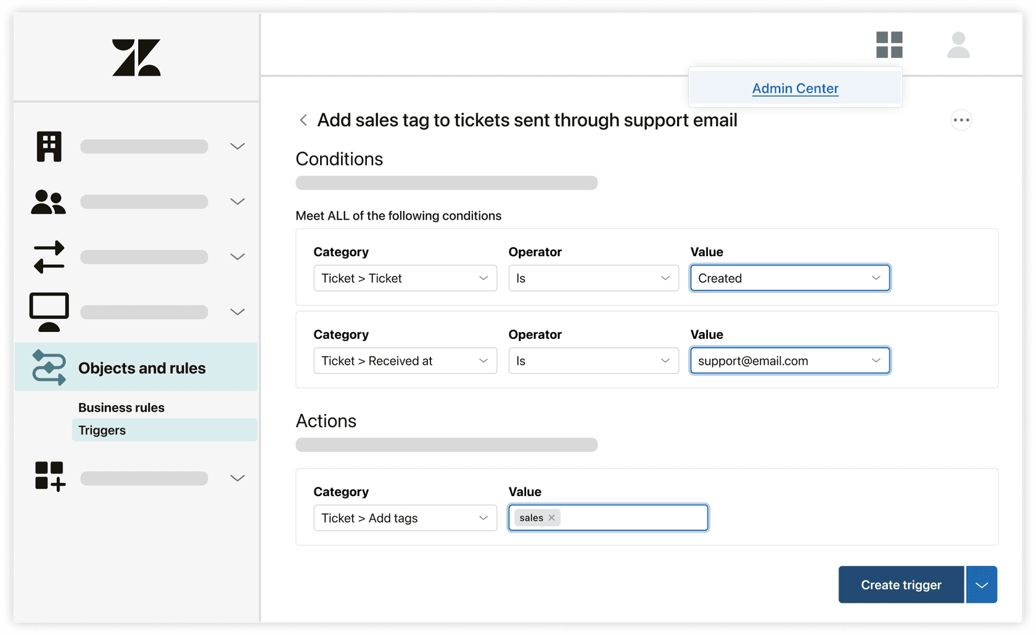Image resolution: width=1036 pixels, height=635 pixels.
Task: Open the apps sidebar icon at bottom
Action: pos(49,476)
